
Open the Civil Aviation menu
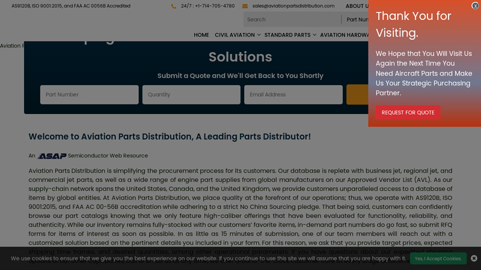click(234, 35)
